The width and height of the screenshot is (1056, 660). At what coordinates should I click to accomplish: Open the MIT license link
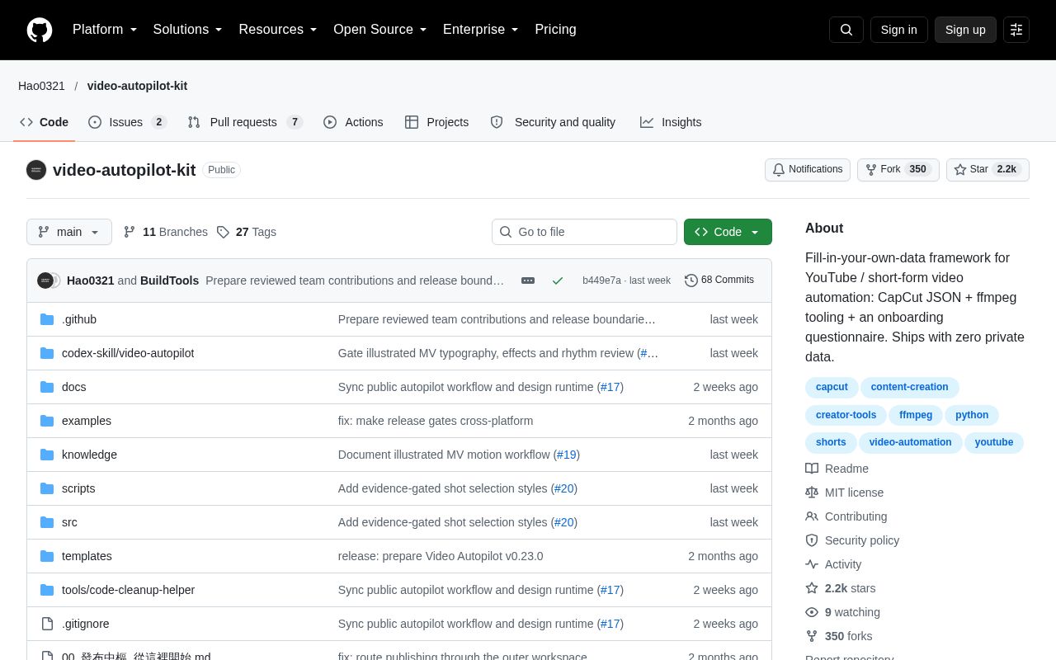pyautogui.click(x=844, y=493)
